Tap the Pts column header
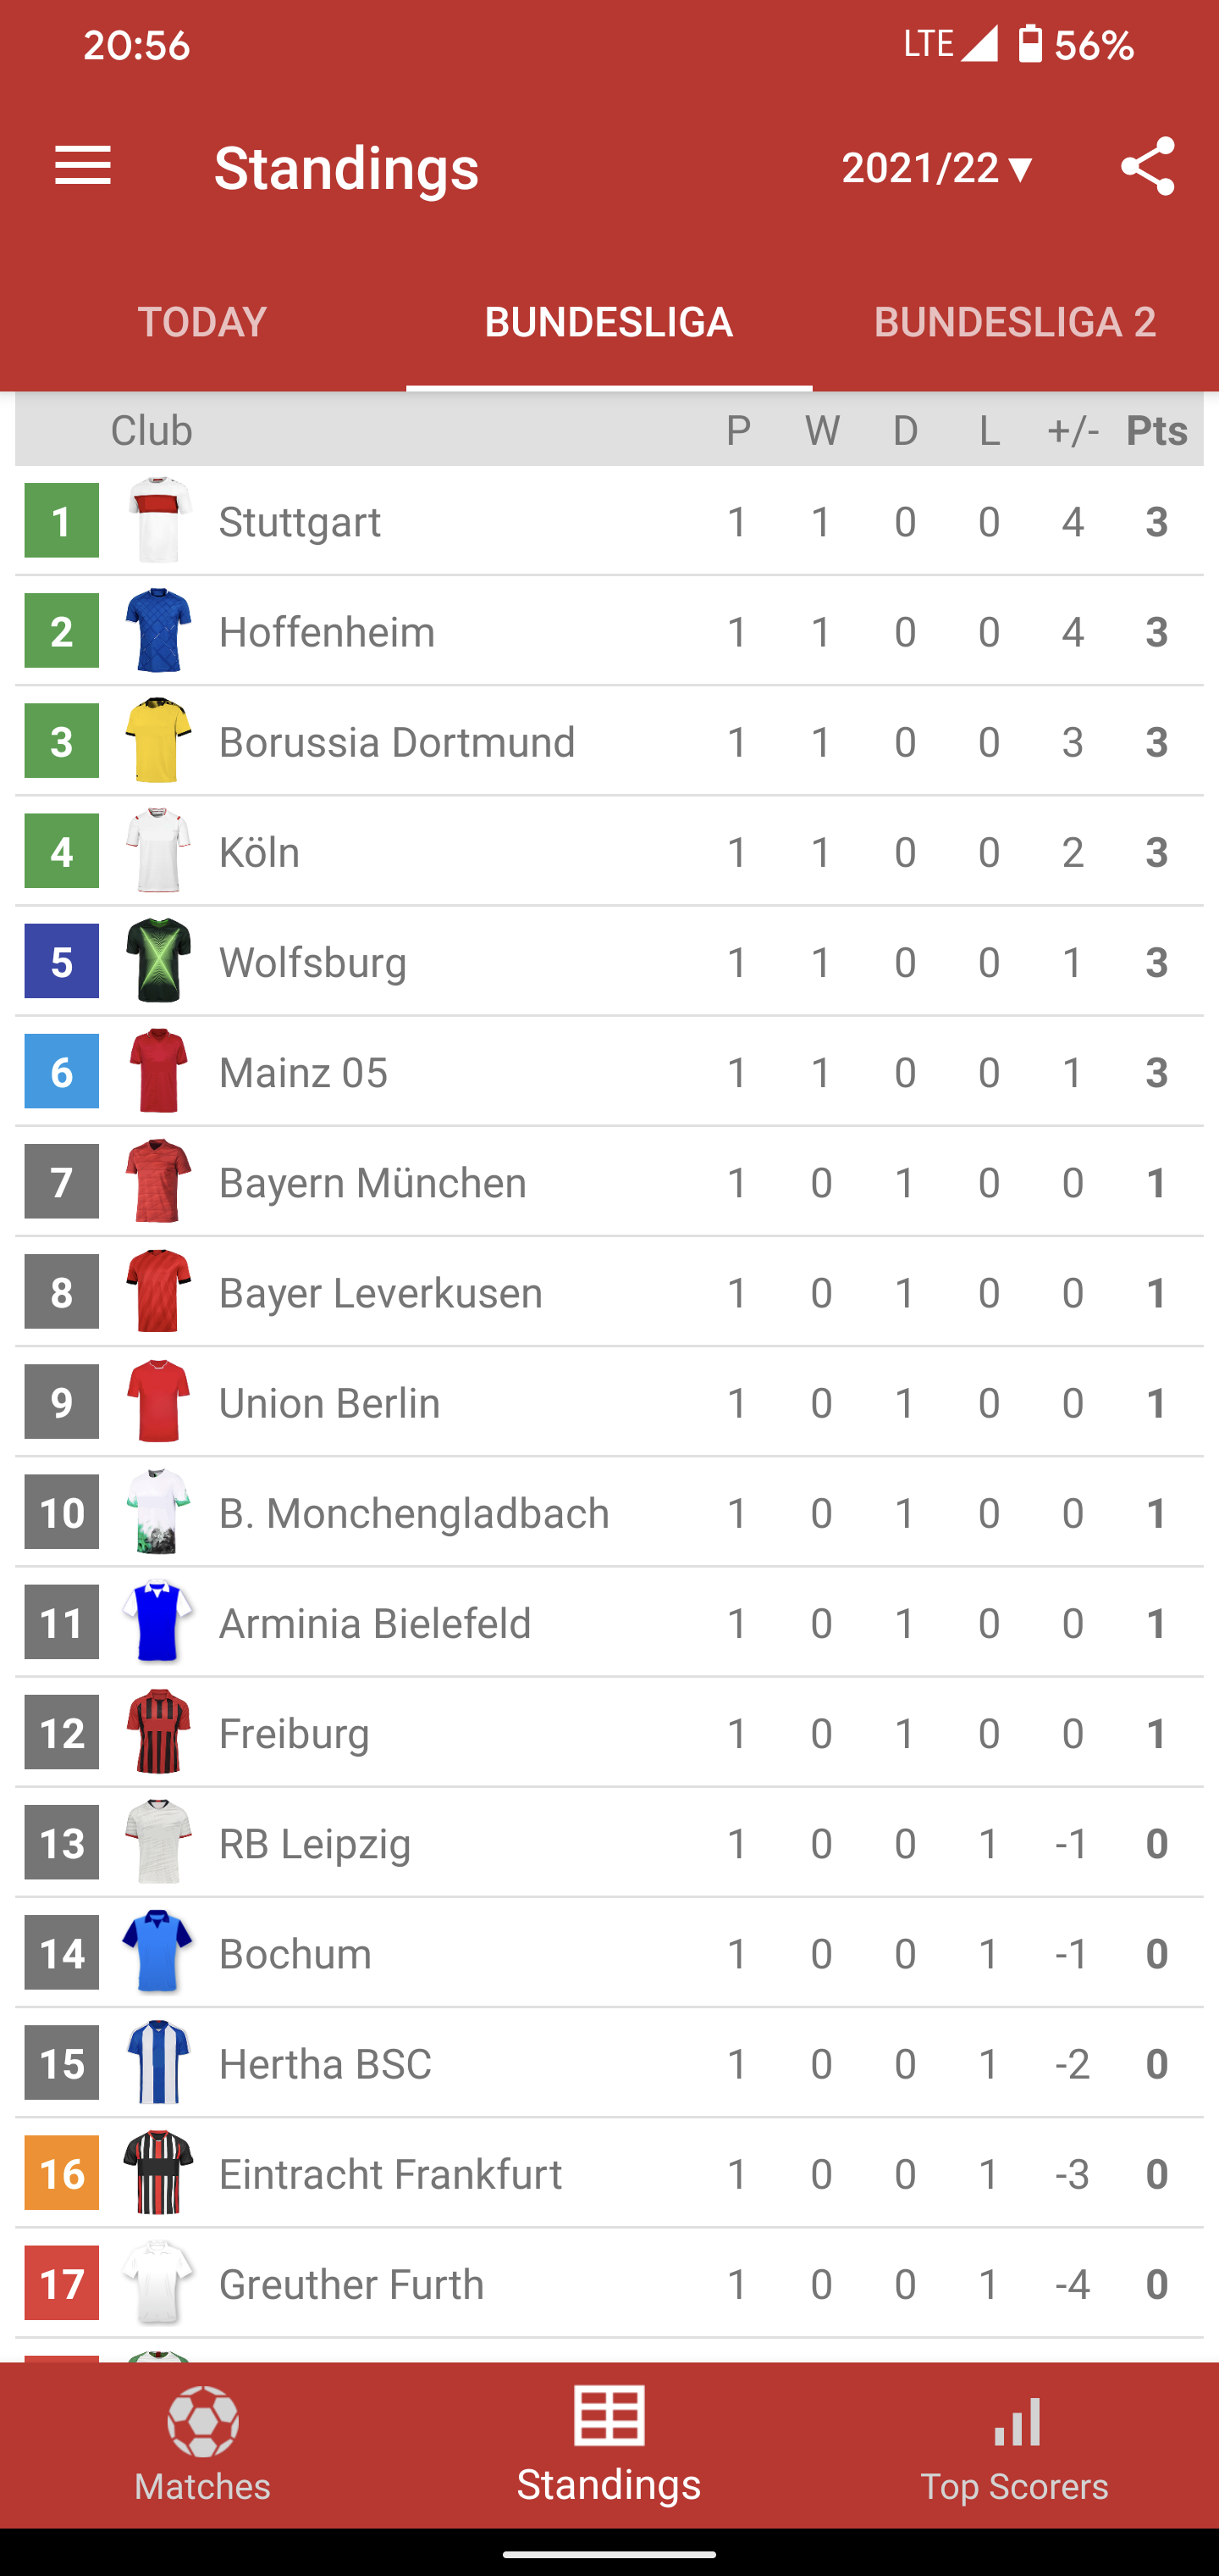1219x2576 pixels. coord(1157,430)
